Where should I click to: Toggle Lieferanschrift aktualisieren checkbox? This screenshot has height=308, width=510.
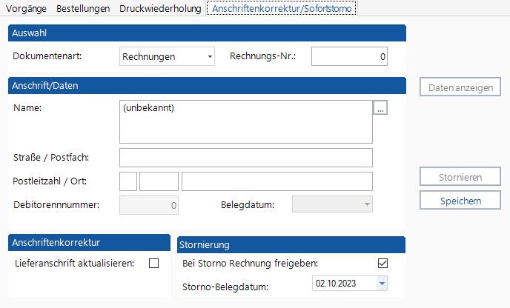(154, 263)
